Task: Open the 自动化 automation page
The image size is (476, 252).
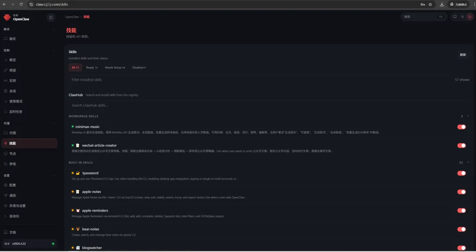Action: coord(29,216)
